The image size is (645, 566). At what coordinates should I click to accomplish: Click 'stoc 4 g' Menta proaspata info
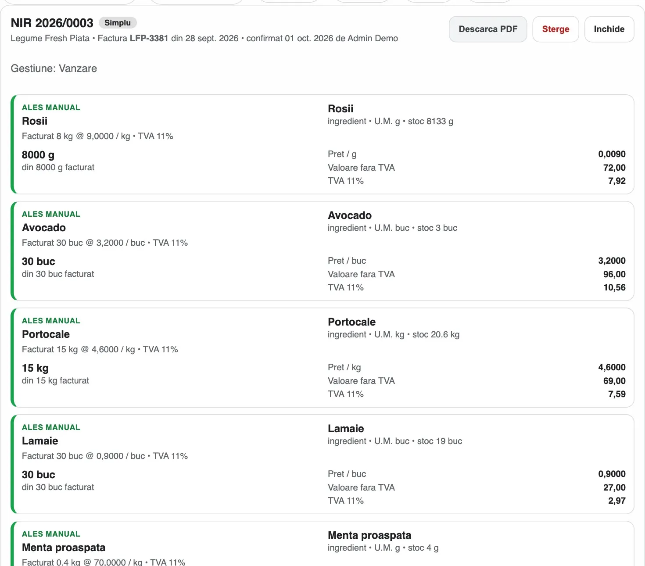point(423,548)
